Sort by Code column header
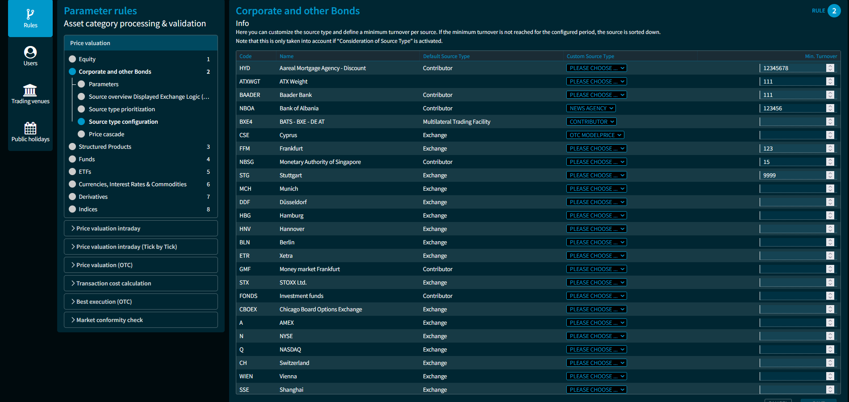The width and height of the screenshot is (849, 402). click(x=245, y=56)
